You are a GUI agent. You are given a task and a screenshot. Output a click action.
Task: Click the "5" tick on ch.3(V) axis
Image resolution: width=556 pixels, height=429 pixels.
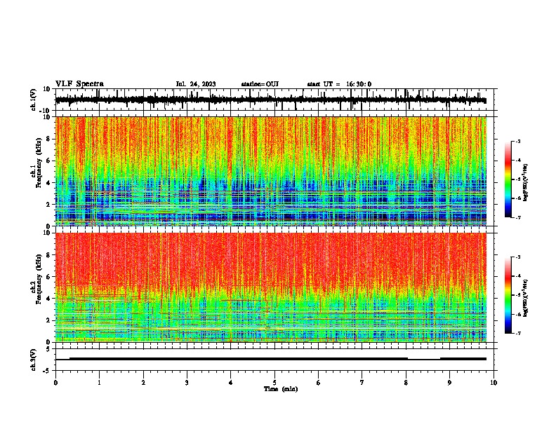click(48, 349)
